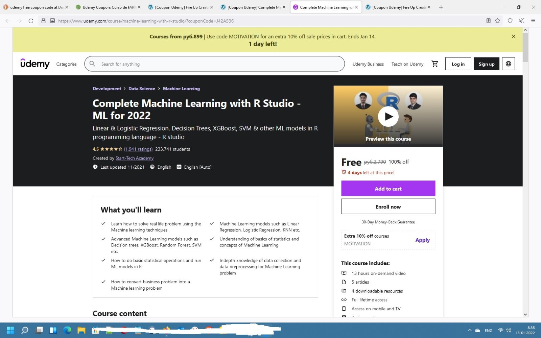This screenshot has height=338, width=541.
Task: Open Udemy Business link
Action: coord(368,64)
